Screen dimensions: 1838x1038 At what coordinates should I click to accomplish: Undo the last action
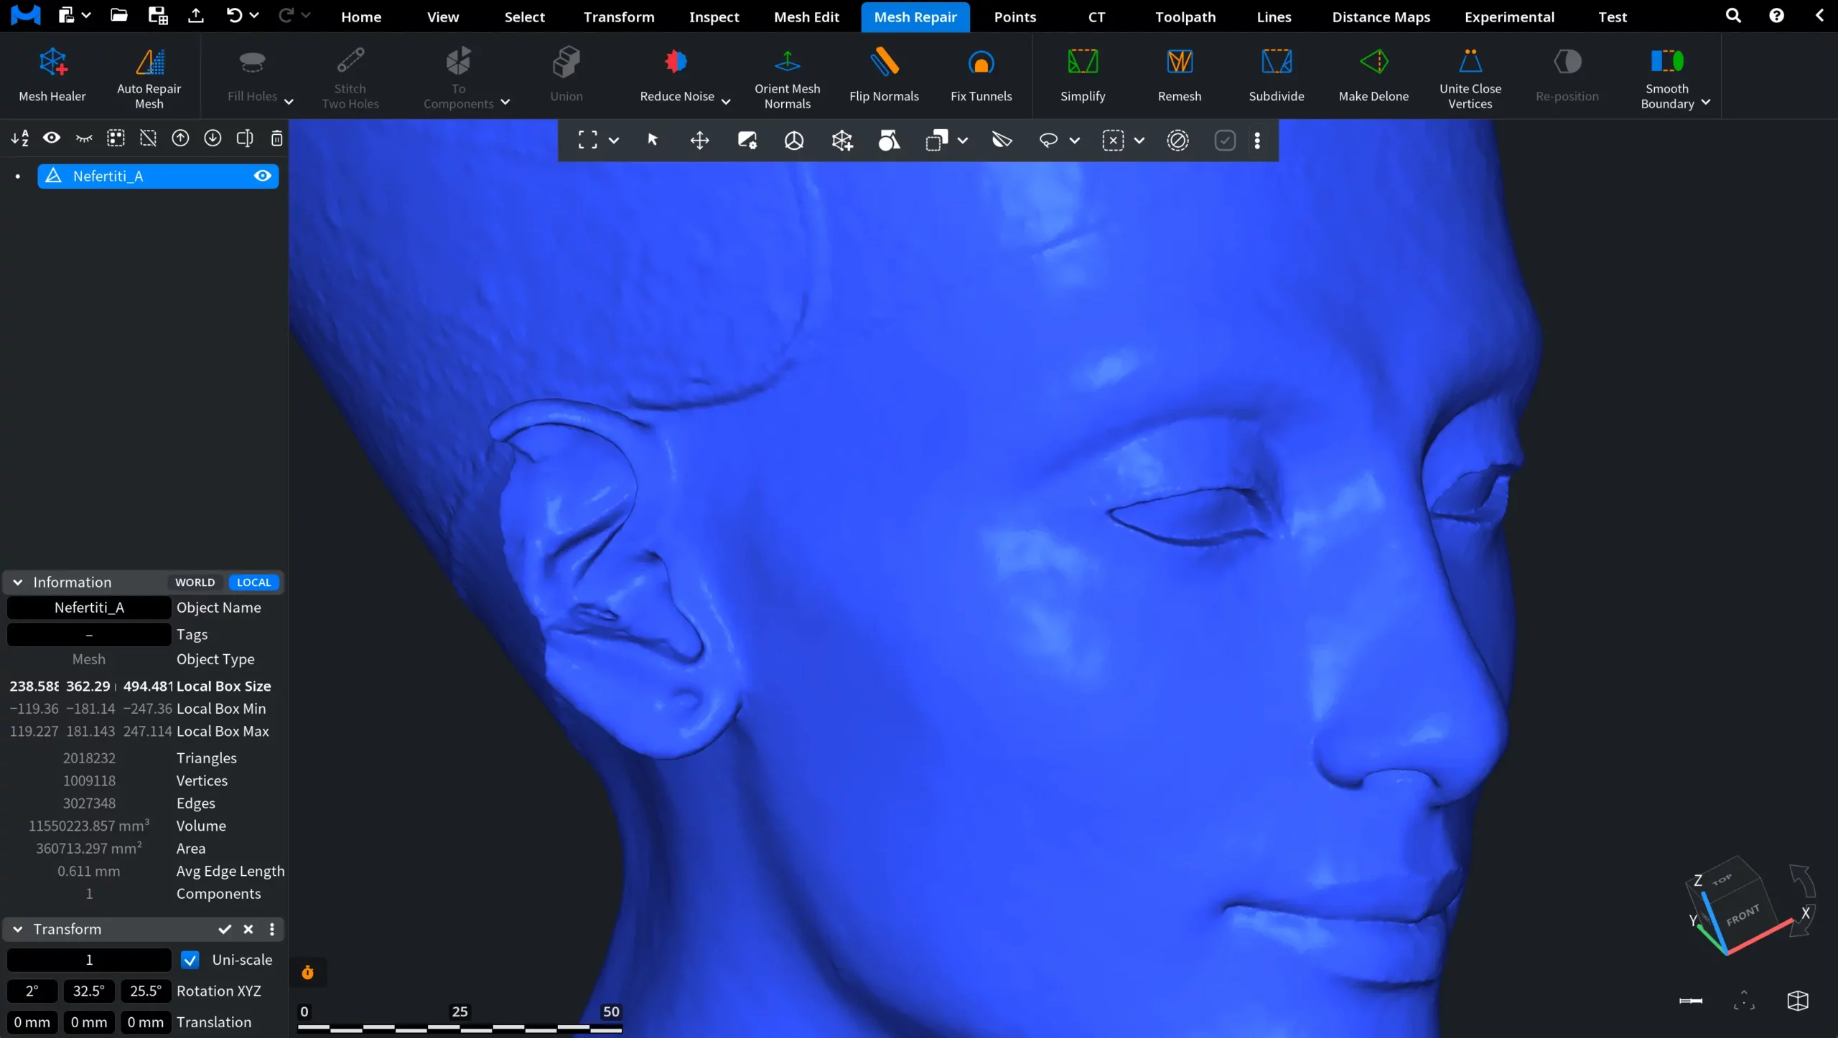(x=234, y=15)
